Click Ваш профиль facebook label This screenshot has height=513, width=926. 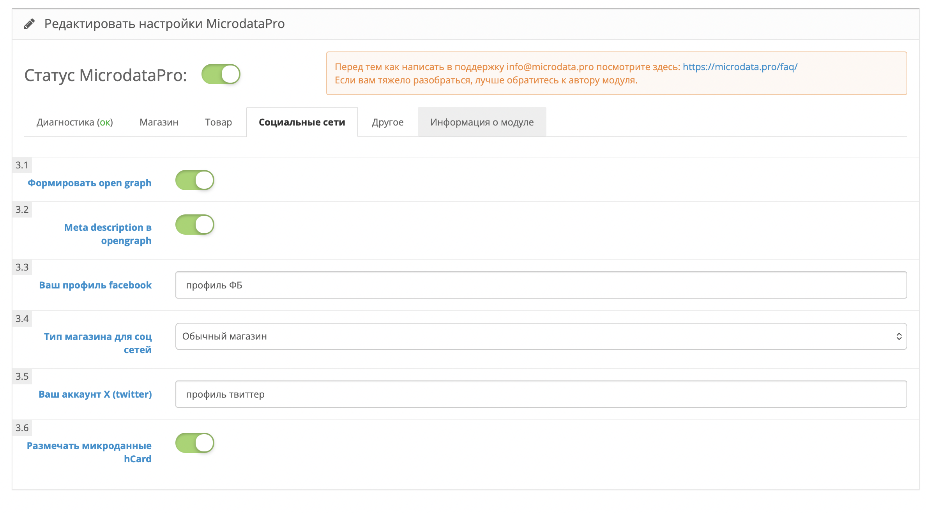point(95,285)
